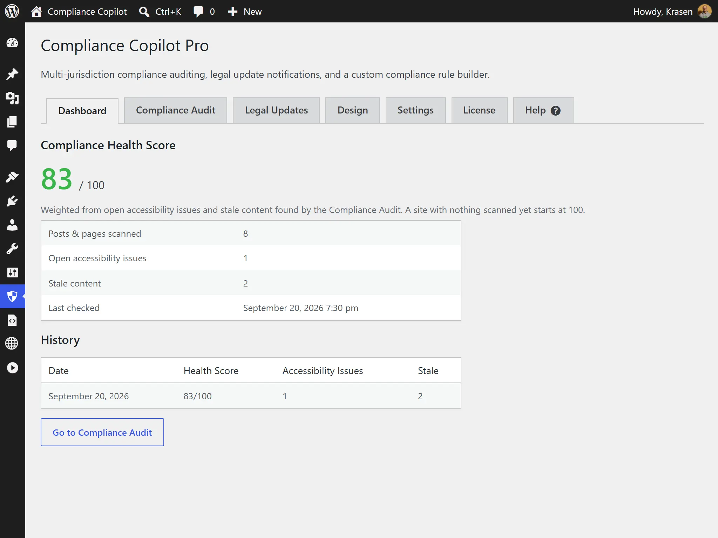Viewport: 718px width, 538px height.
Task: Open Media icon in sidebar
Action: [x=12, y=98]
